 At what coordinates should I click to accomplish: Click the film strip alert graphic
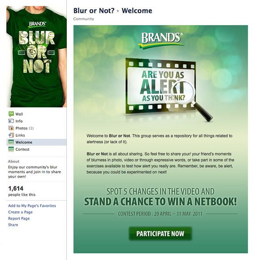(160, 86)
